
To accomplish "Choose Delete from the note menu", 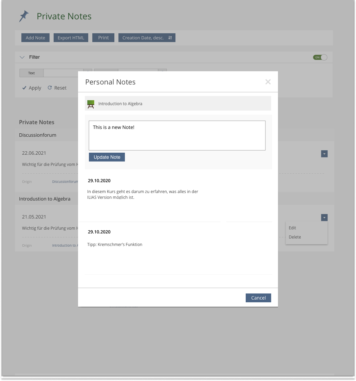I will point(295,237).
